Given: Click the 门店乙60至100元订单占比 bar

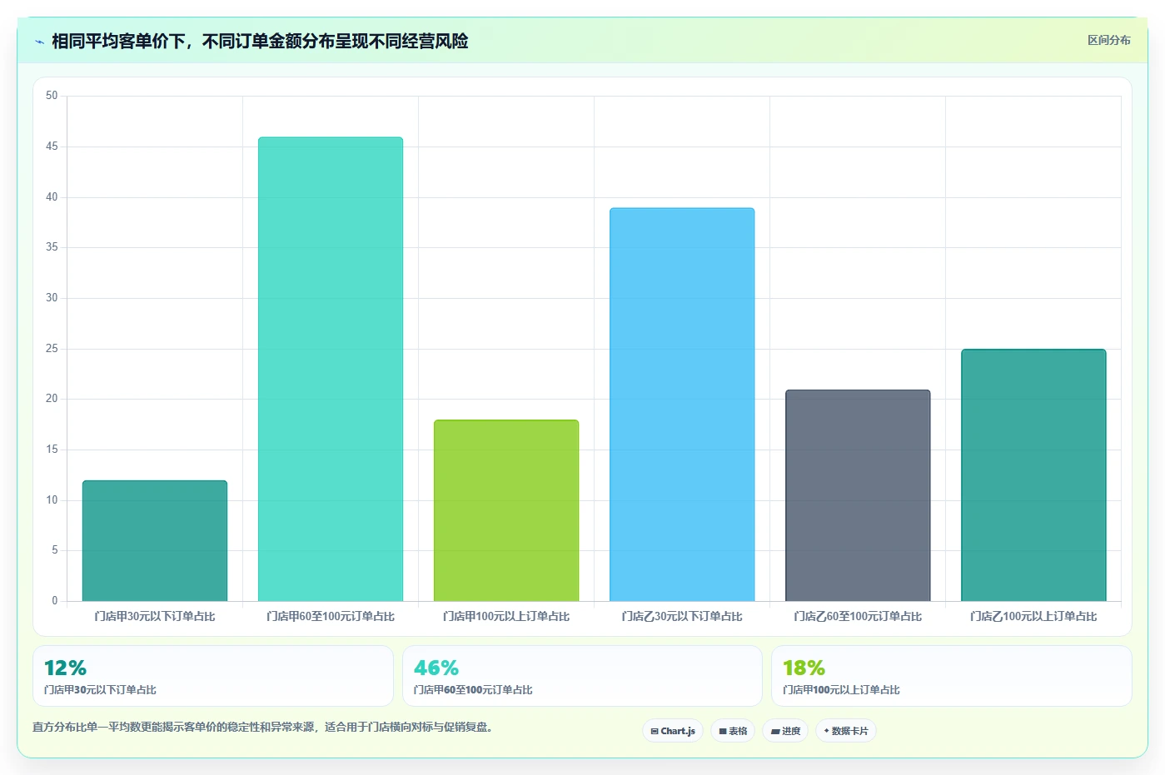Looking at the screenshot, I should [x=858, y=495].
